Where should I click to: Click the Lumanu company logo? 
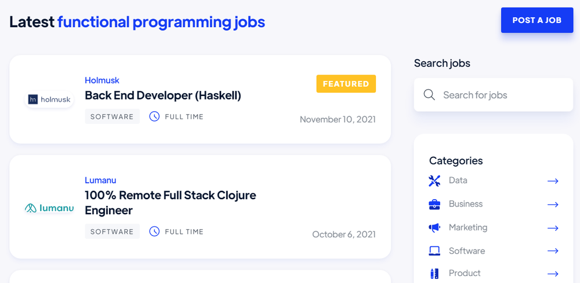click(x=49, y=207)
